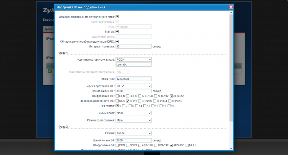Open the IKE protocol version dropdown
Viewport: 288px width, 155px height.
[133, 86]
